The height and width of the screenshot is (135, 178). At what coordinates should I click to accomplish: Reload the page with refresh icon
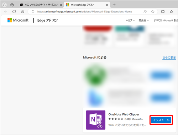(14, 11)
